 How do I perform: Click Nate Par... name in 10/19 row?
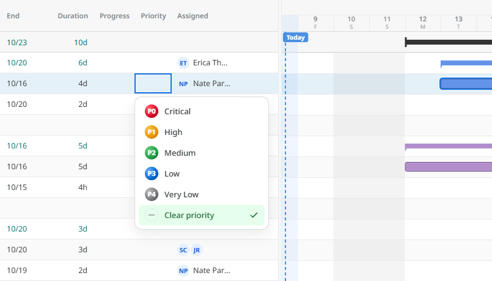point(212,271)
